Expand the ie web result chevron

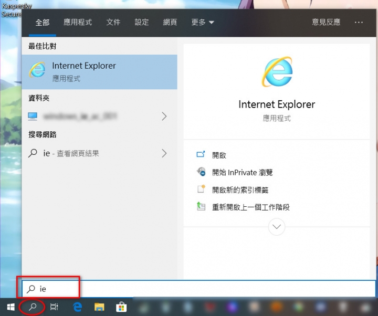coord(164,153)
